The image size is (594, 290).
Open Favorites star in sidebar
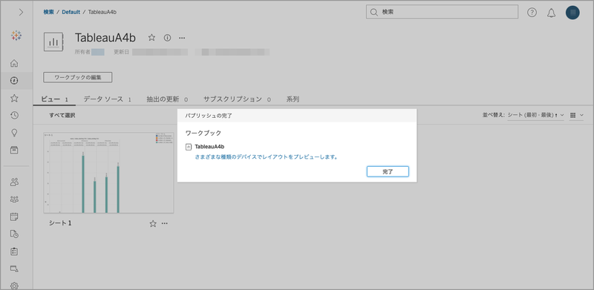click(x=14, y=98)
